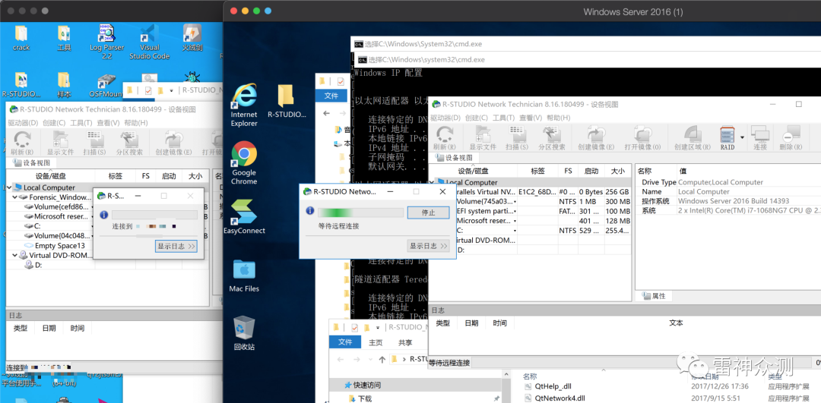
Task: Click the Windows Server 2016 Build 14393 value
Action: click(x=733, y=201)
